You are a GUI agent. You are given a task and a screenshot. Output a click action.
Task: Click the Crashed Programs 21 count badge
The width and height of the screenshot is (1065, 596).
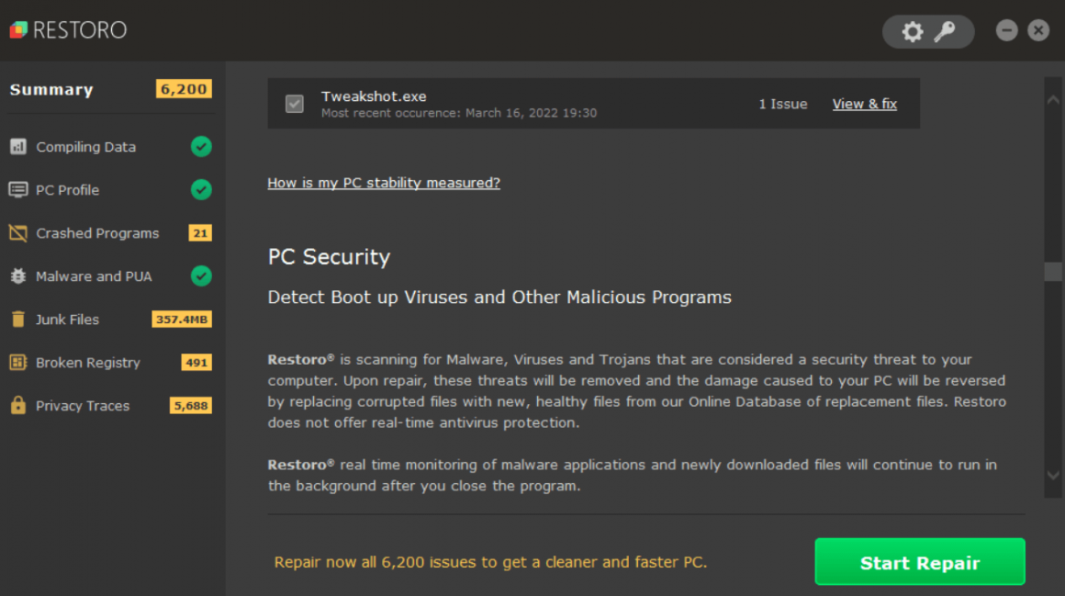(200, 233)
